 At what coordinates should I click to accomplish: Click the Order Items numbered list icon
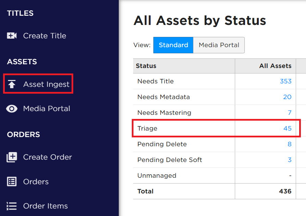point(12,206)
